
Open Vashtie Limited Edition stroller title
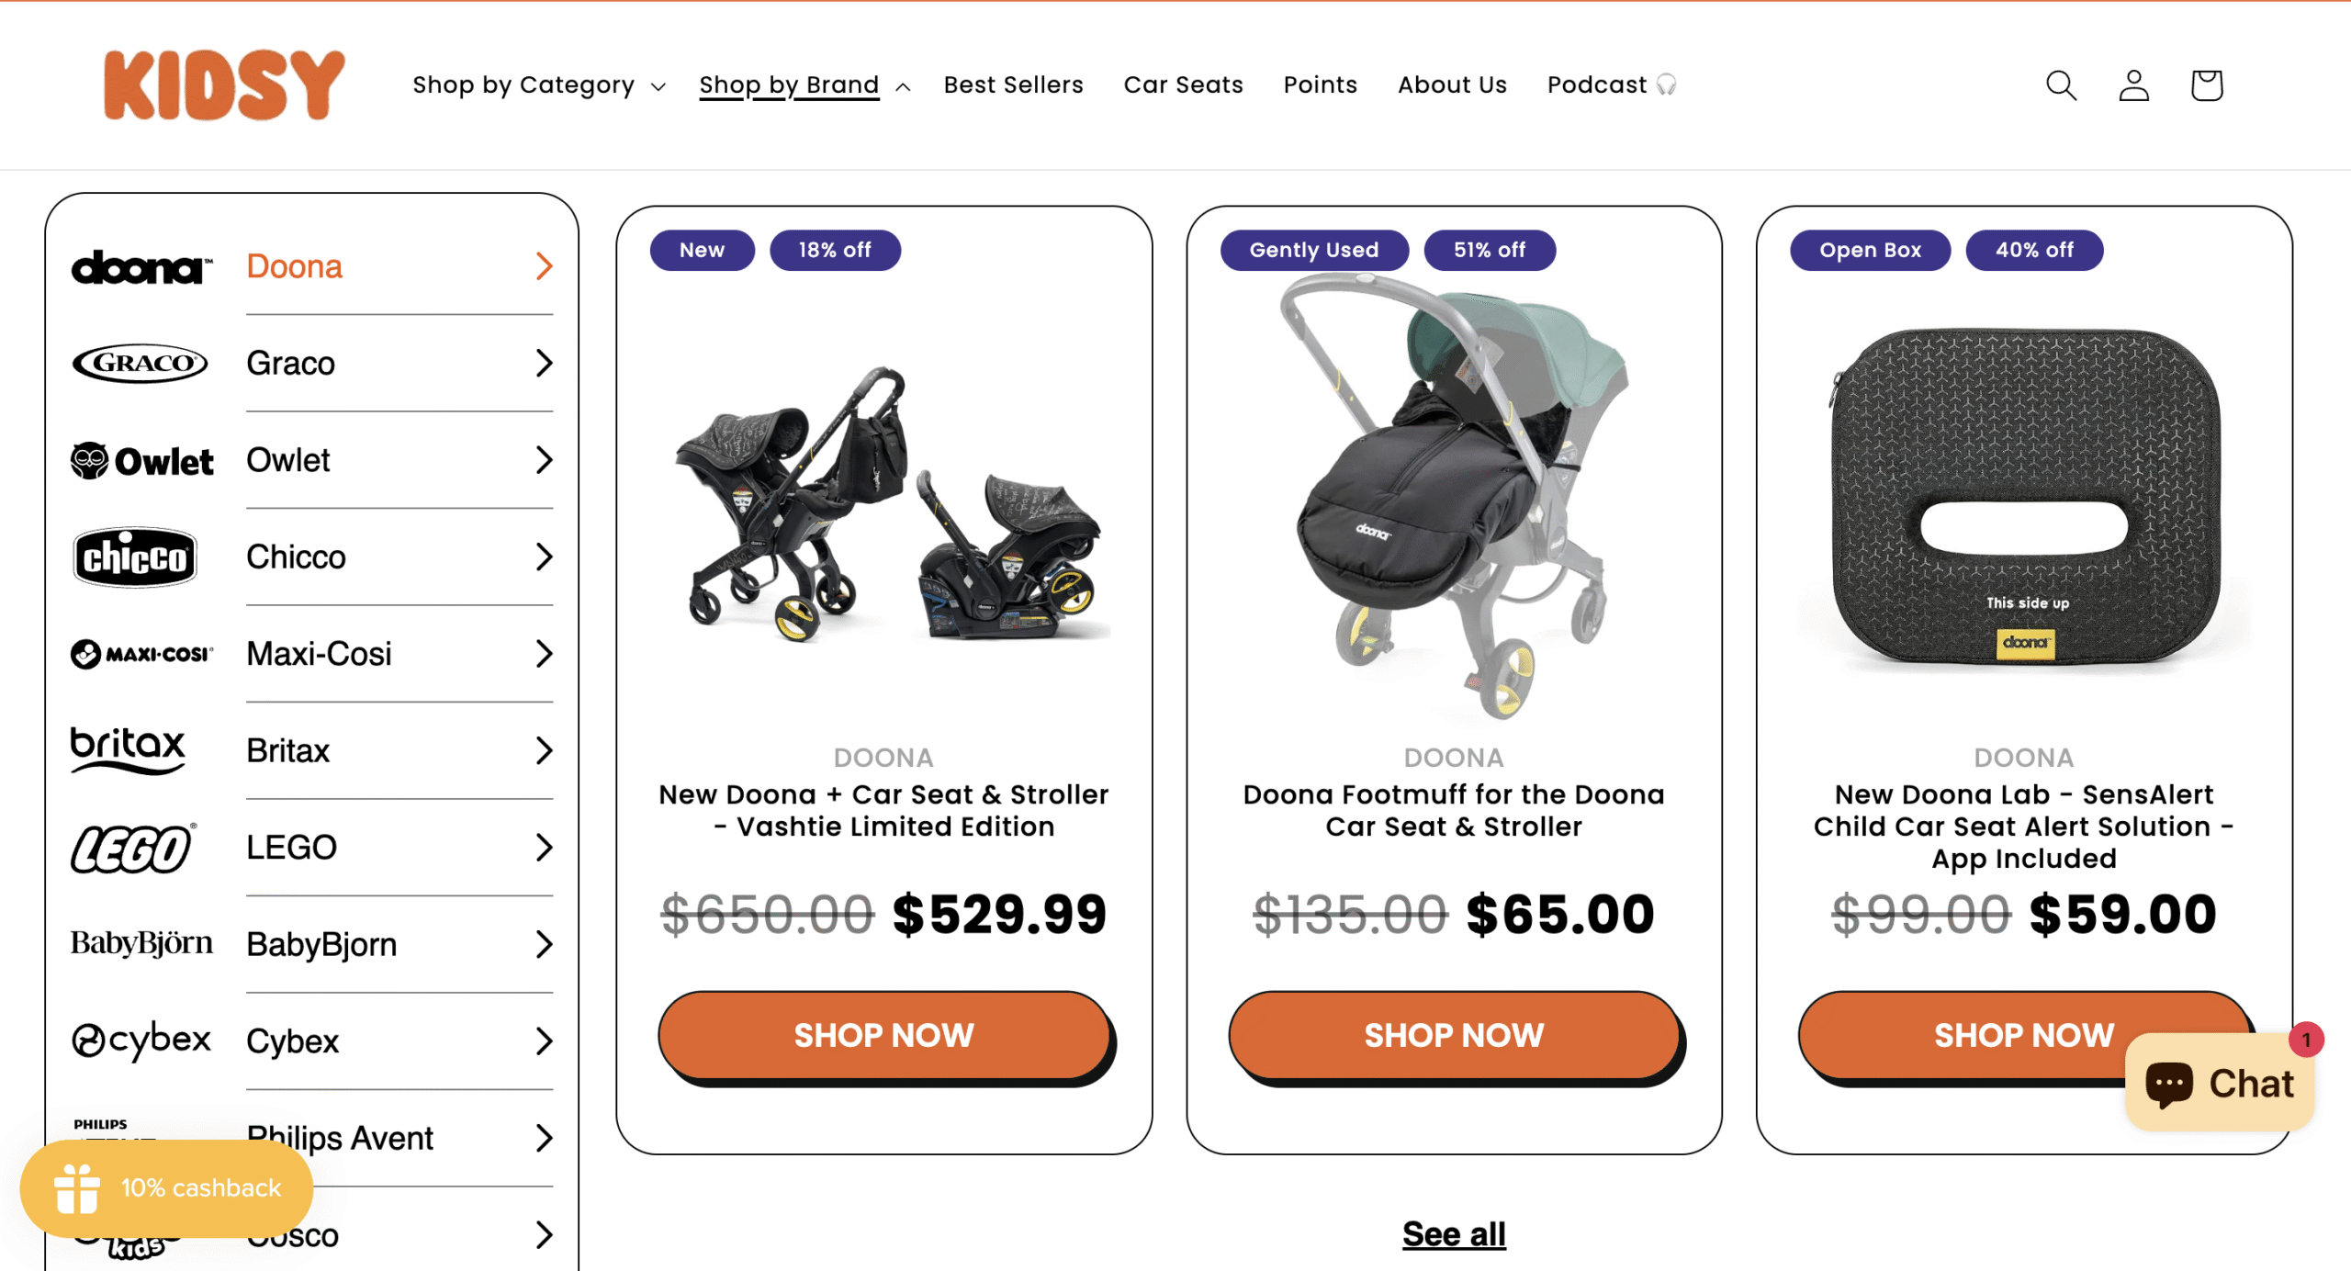883,810
